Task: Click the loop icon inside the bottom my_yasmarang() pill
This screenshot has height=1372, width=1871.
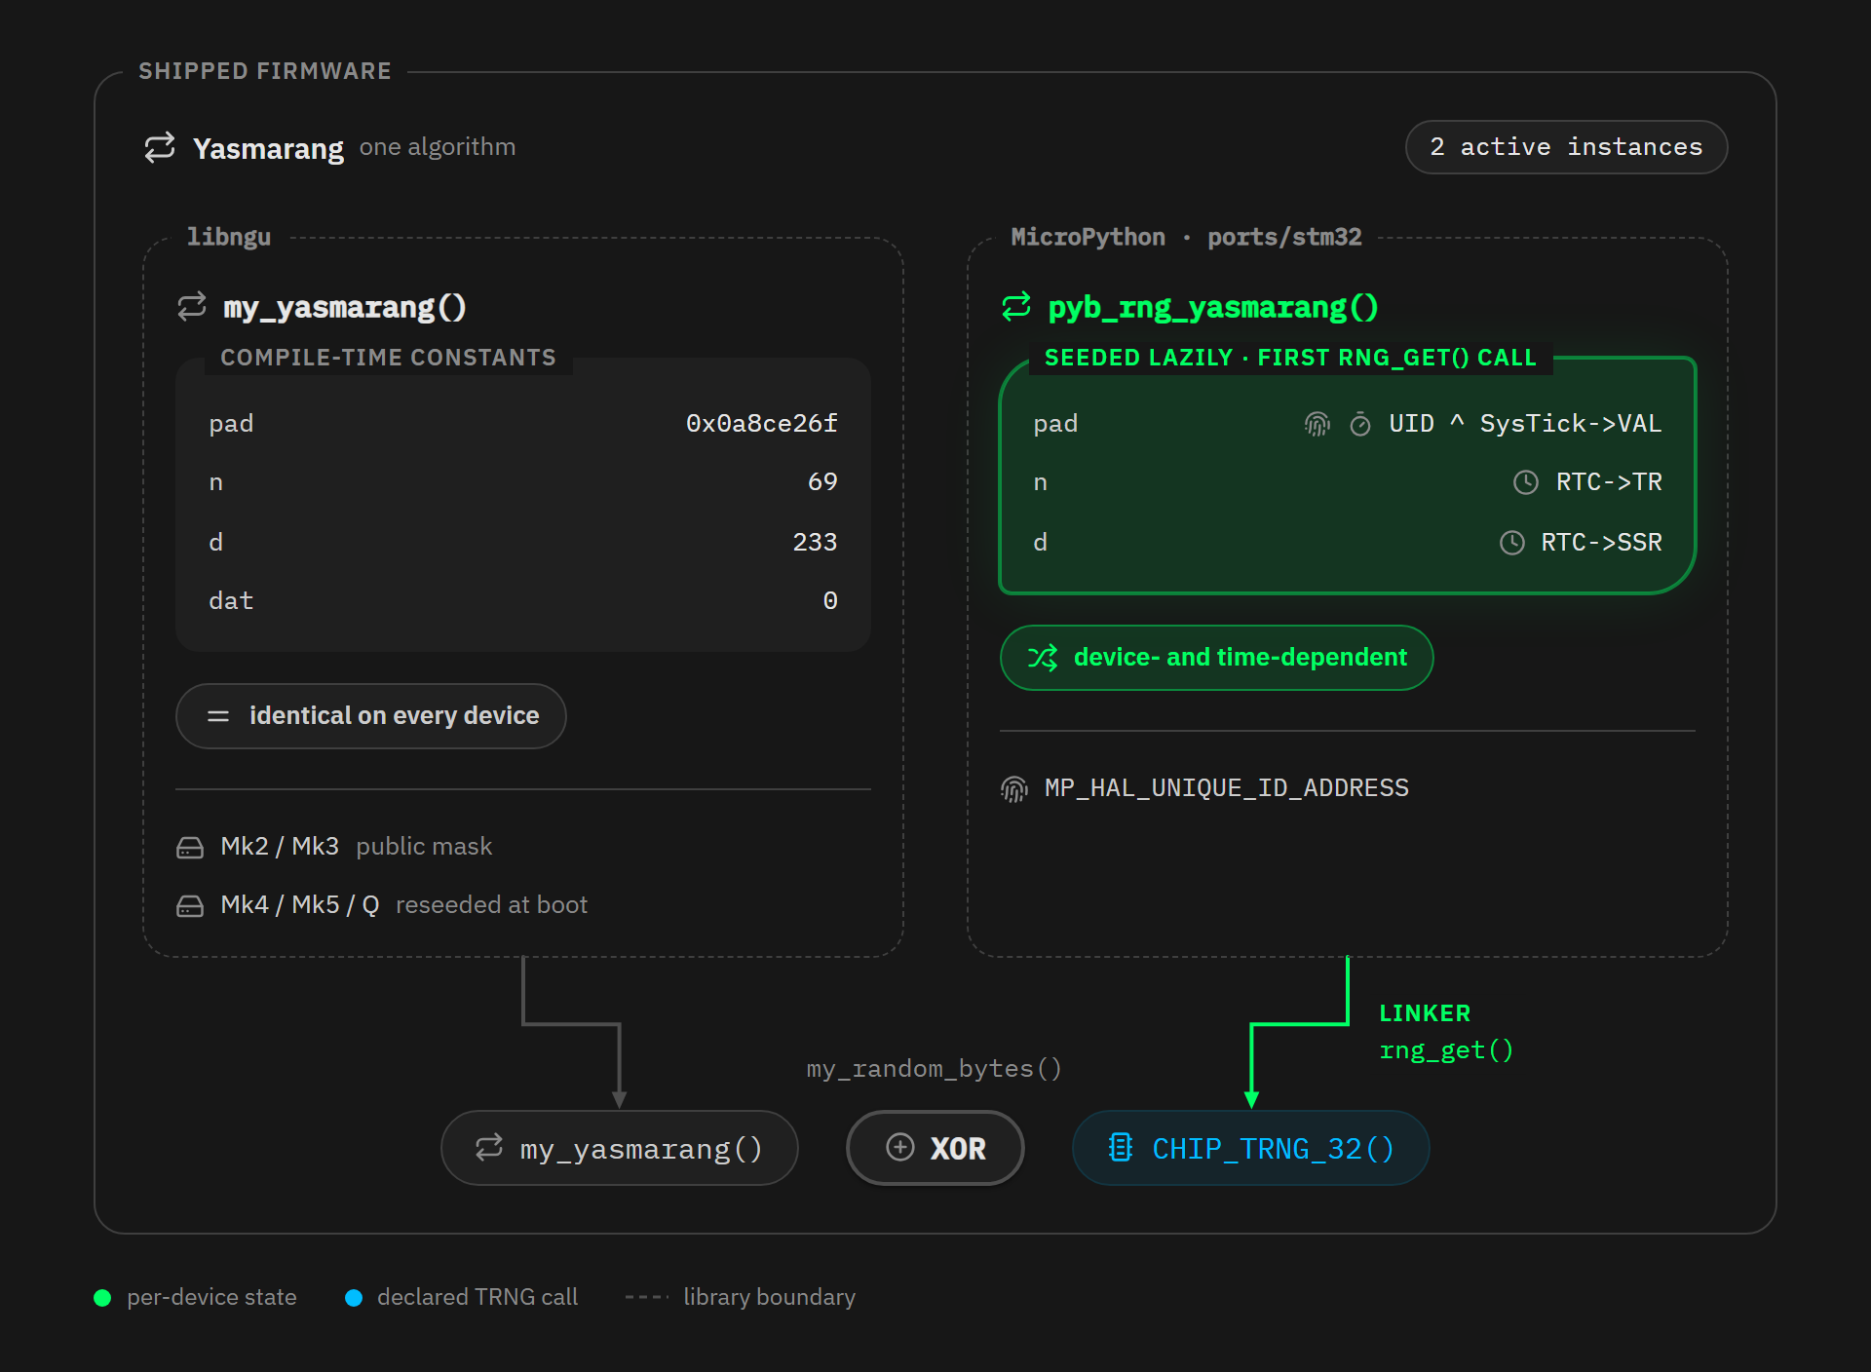Action: (489, 1148)
